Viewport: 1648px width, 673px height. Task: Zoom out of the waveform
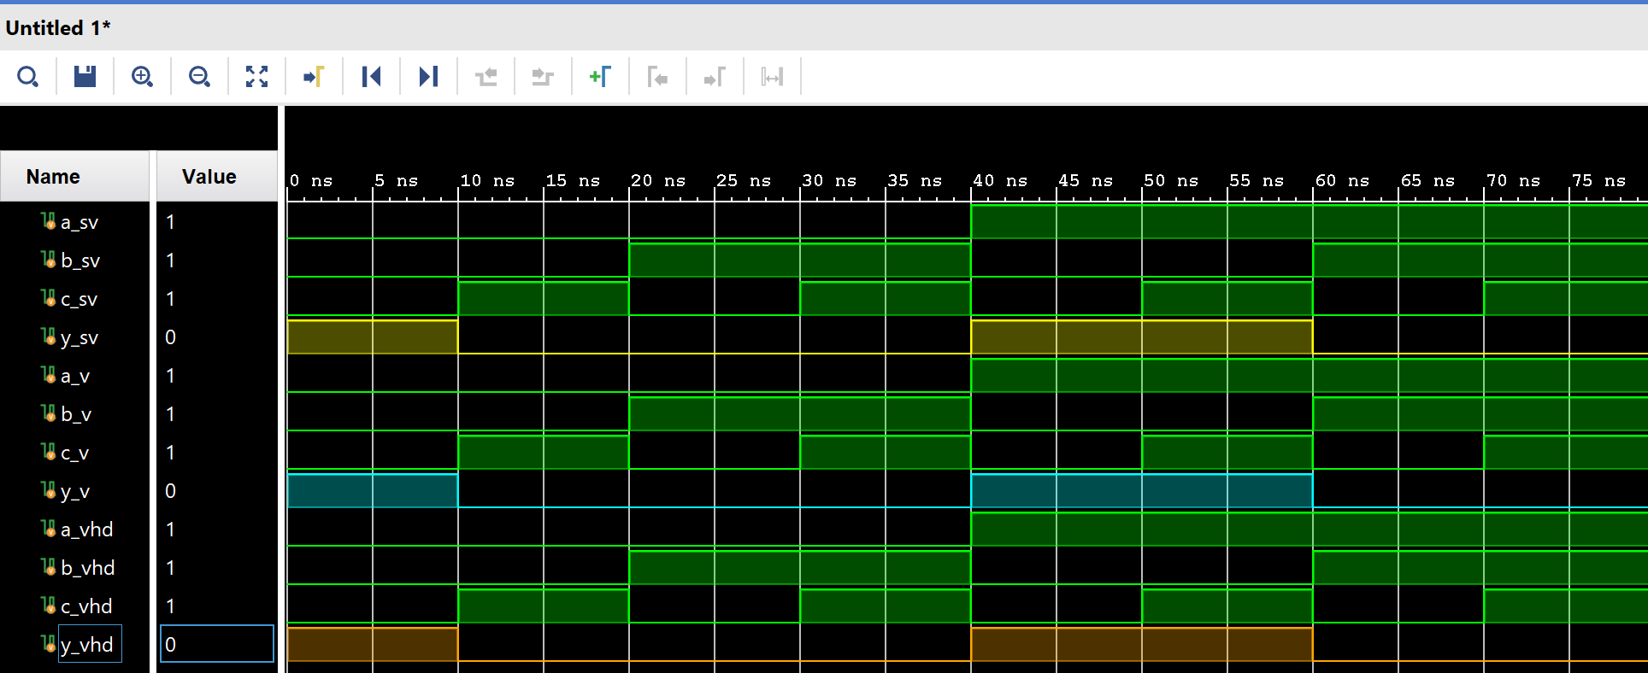(x=199, y=77)
